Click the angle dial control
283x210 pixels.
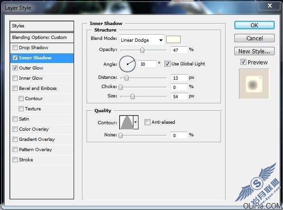pos(127,64)
